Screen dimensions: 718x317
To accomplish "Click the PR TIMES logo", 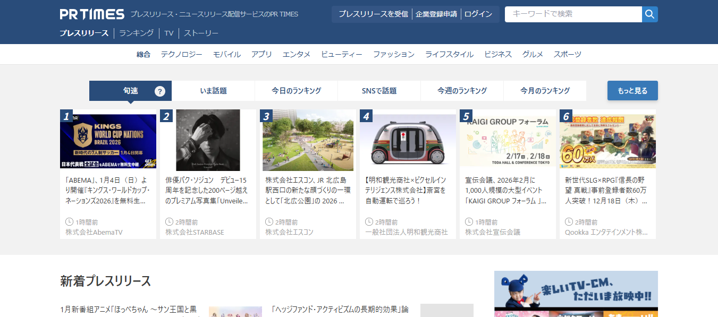I will [x=92, y=14].
